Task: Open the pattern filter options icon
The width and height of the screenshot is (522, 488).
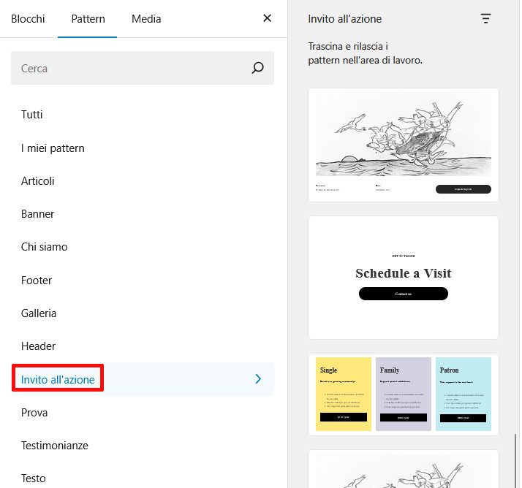Action: click(x=486, y=19)
